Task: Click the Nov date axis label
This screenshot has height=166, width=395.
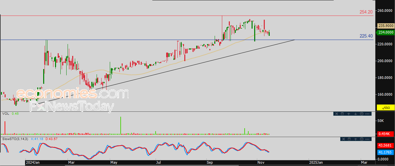Action: click(x=261, y=162)
